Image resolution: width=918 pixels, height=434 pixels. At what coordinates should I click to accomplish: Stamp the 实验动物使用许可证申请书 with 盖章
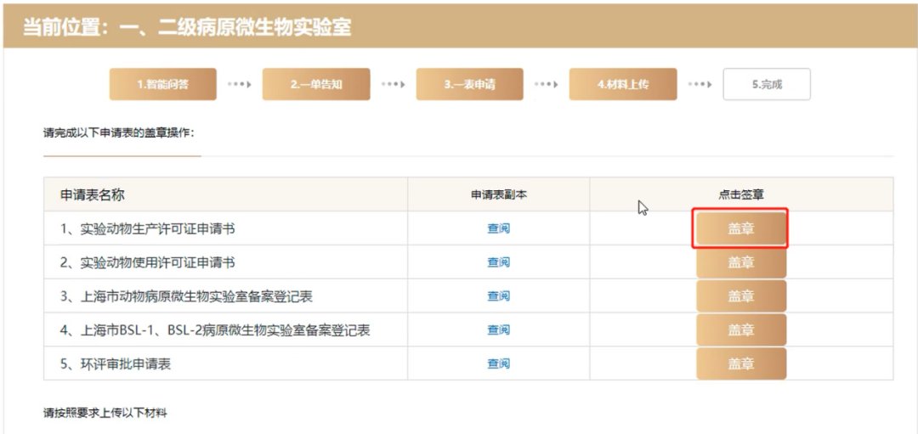click(740, 262)
